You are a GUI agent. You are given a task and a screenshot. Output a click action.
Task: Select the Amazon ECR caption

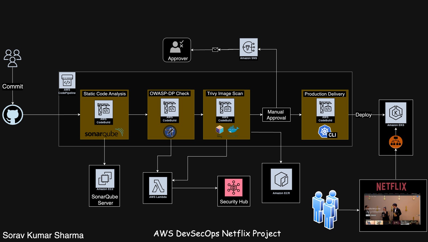(281, 193)
